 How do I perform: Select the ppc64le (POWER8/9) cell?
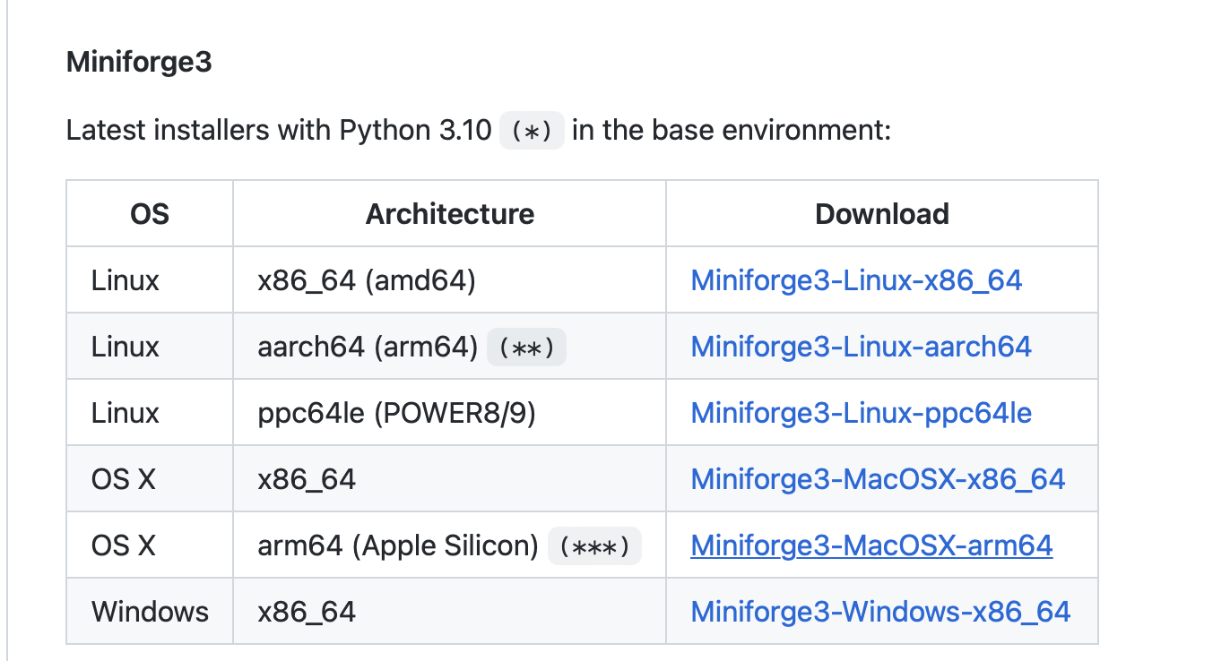point(396,413)
